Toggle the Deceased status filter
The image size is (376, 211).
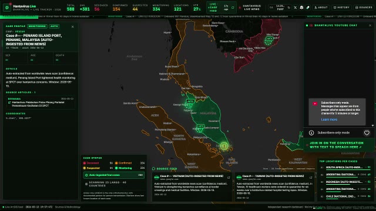[98, 163]
